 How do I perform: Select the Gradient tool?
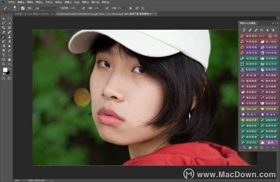3,46
